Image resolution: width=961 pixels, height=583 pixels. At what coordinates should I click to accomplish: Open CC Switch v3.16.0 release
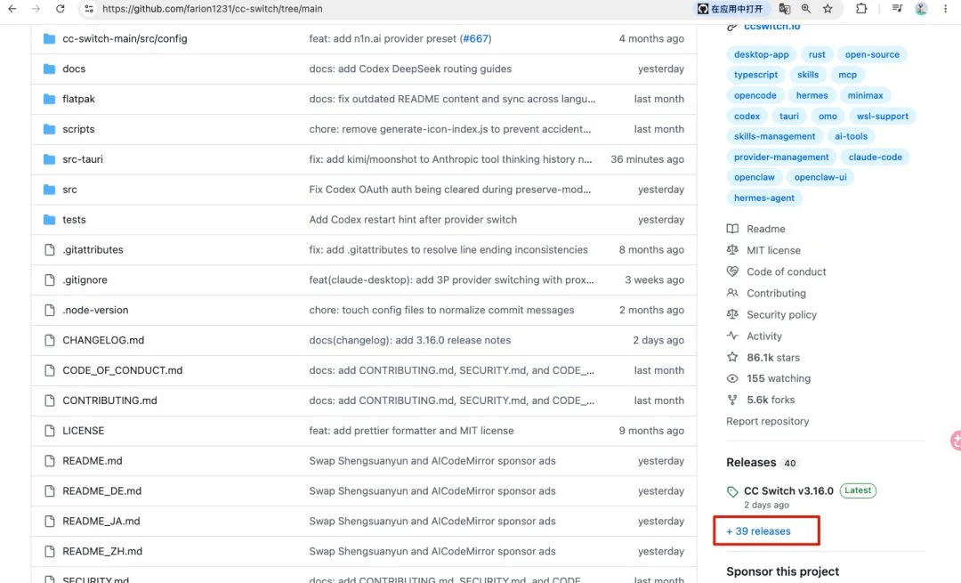point(788,491)
